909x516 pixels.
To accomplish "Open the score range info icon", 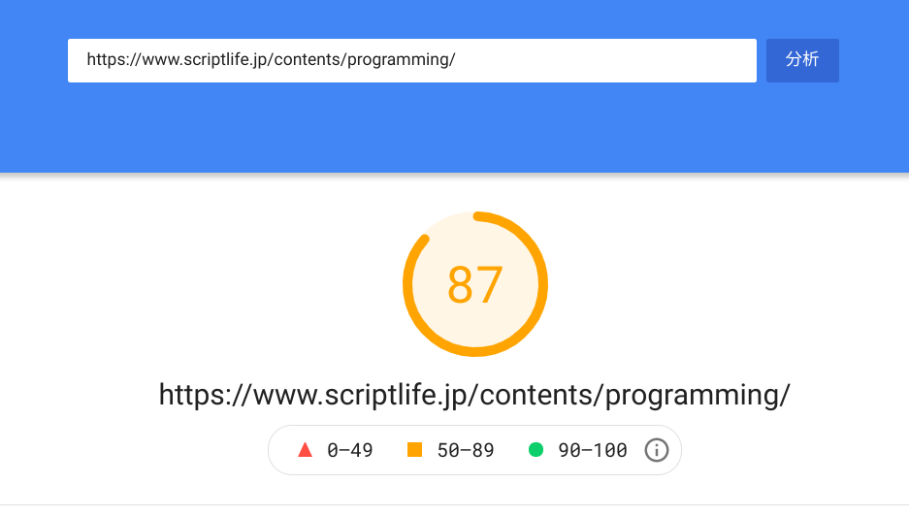I will pos(657,450).
